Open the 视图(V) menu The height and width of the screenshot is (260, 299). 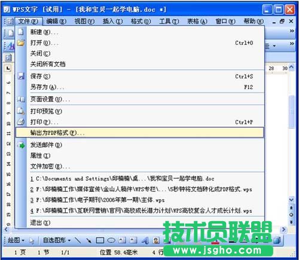tap(84, 21)
